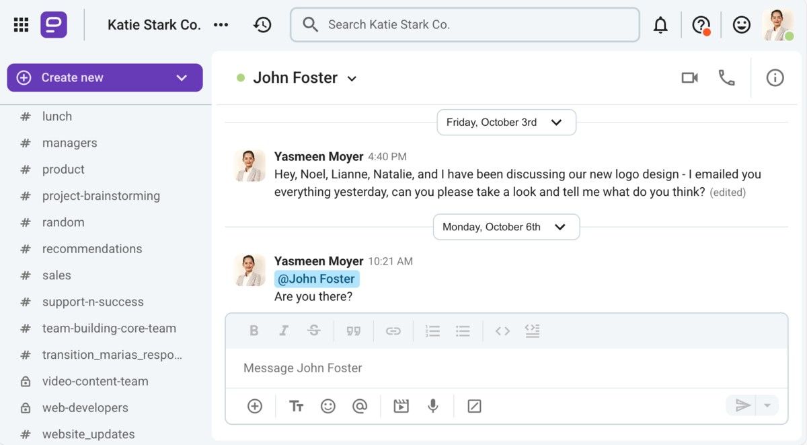This screenshot has height=445, width=807.
Task: Expand the Create new dropdown arrow
Action: click(x=182, y=78)
